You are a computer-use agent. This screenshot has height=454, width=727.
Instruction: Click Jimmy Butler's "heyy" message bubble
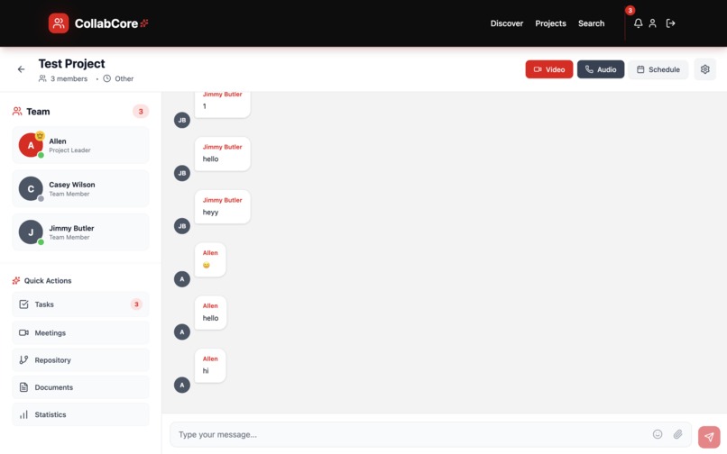223,206
